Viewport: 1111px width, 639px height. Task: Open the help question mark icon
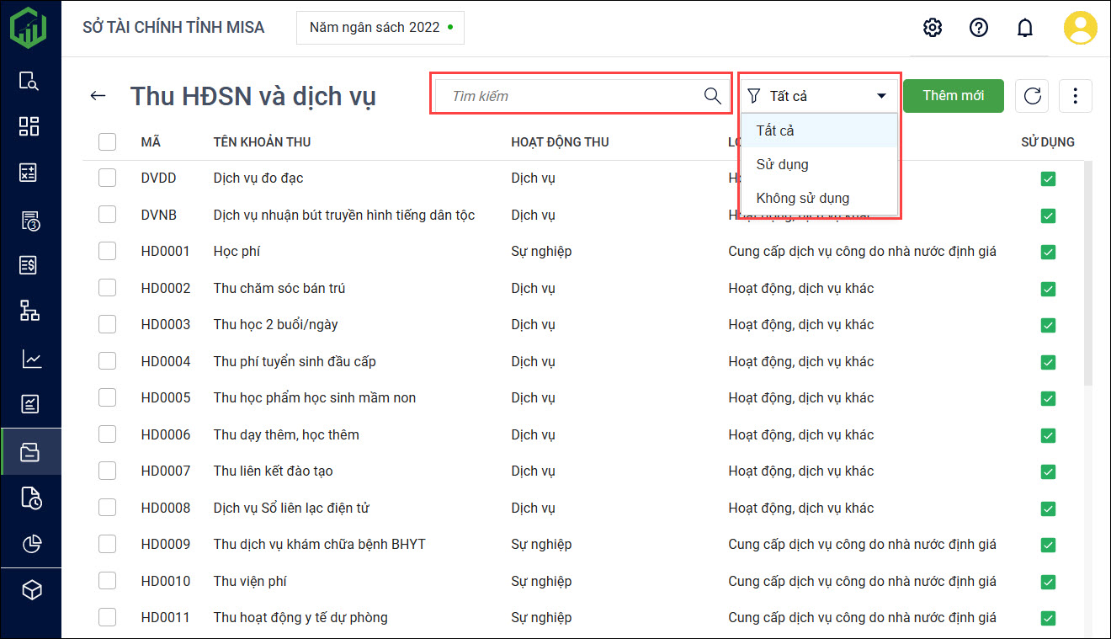click(x=978, y=28)
